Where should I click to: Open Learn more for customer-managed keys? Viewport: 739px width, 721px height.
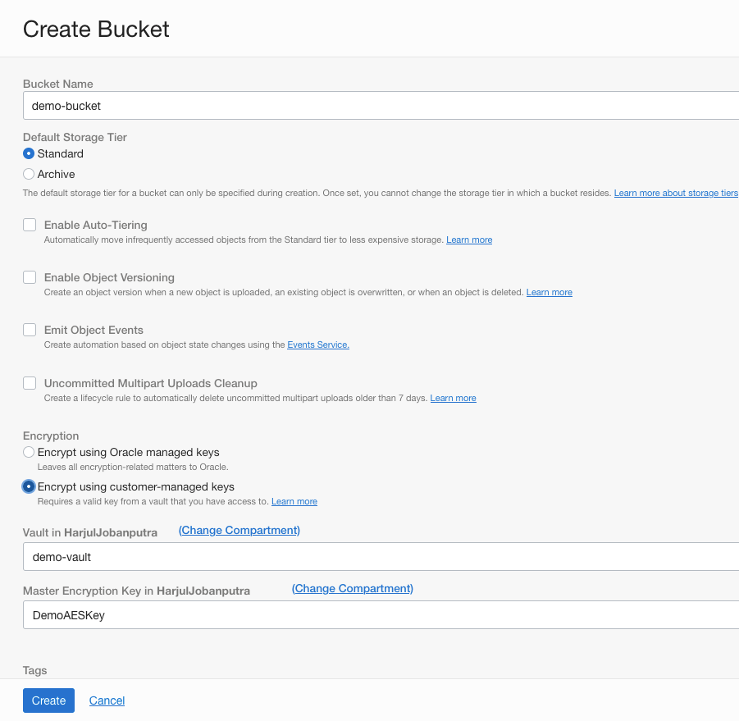(294, 501)
